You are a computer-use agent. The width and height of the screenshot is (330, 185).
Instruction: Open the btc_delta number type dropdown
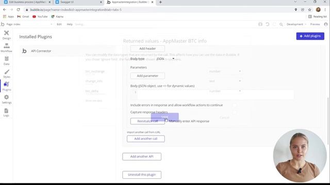(x=225, y=91)
